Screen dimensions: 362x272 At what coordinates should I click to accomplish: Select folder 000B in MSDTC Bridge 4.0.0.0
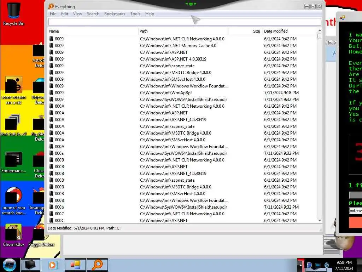click(x=59, y=187)
